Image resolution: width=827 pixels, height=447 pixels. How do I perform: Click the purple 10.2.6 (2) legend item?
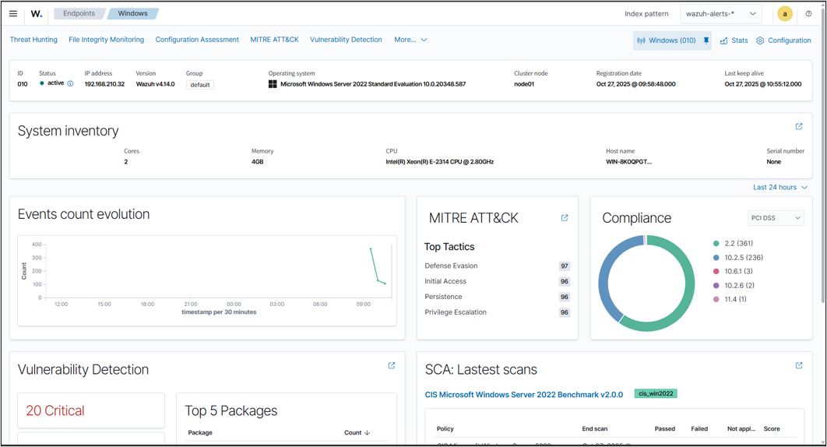pos(734,286)
